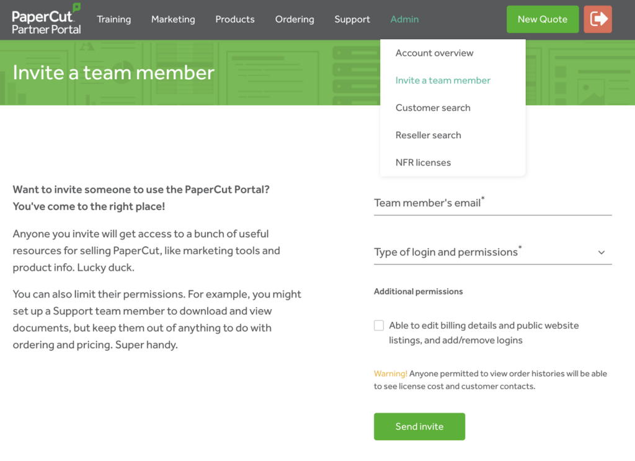
Task: Open the Ordering menu
Action: pyautogui.click(x=295, y=19)
